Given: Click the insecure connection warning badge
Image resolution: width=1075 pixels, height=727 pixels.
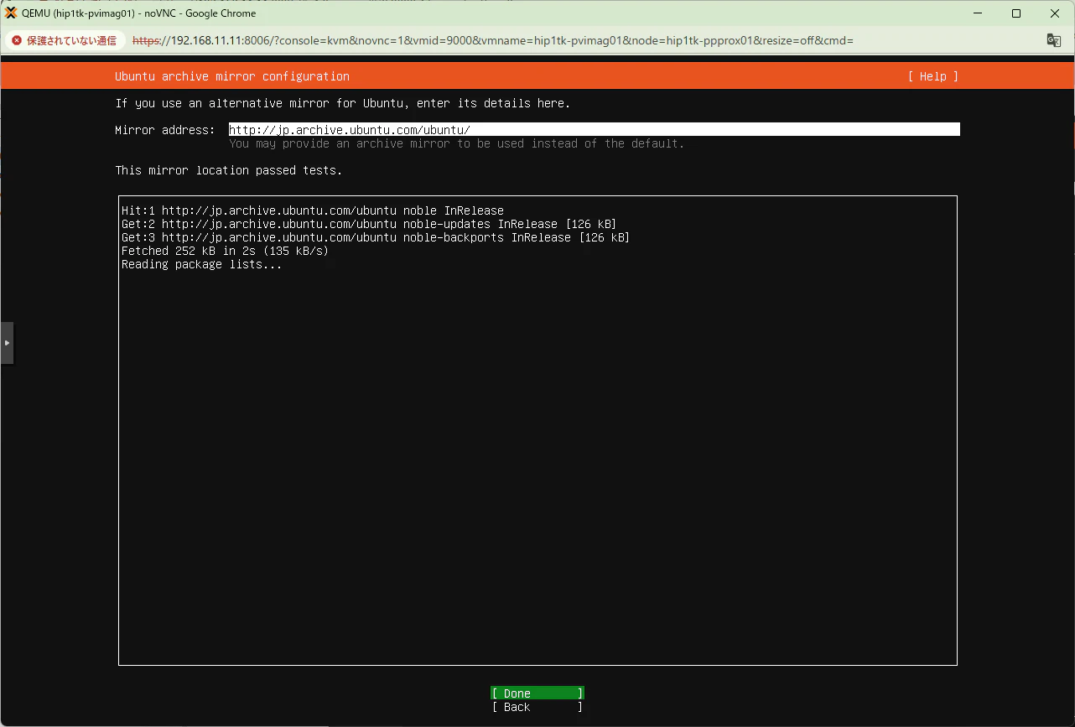Looking at the screenshot, I should pyautogui.click(x=65, y=40).
